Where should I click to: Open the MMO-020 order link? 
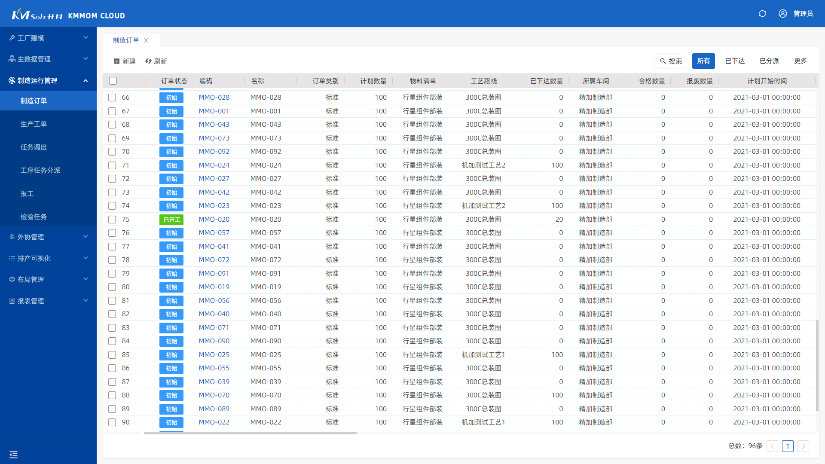(214, 220)
